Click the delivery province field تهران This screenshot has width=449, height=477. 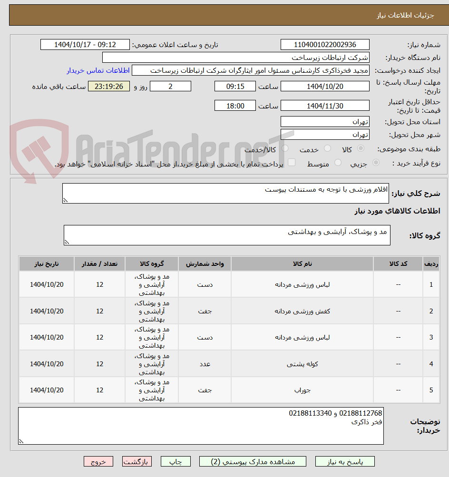click(325, 122)
